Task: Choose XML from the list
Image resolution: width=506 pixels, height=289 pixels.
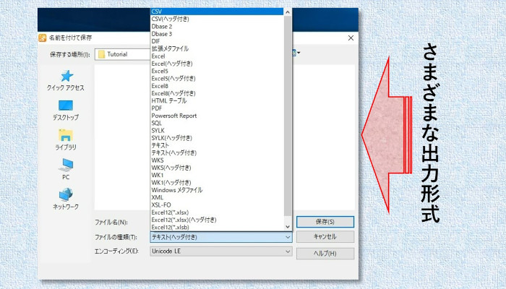Action: click(158, 197)
